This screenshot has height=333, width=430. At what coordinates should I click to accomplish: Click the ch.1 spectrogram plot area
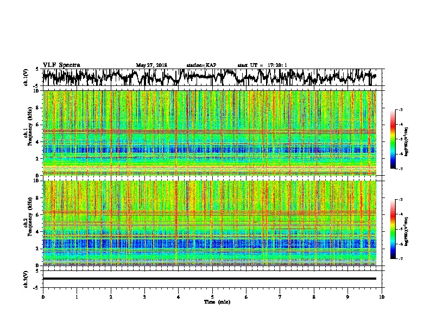click(209, 133)
